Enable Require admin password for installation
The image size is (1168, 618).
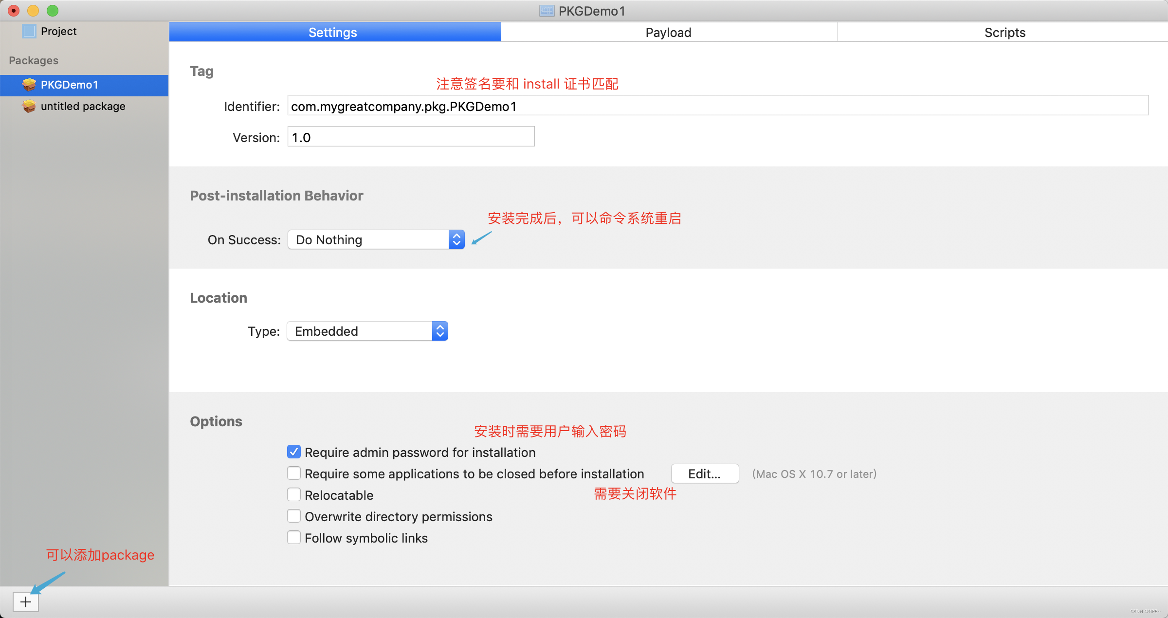point(294,452)
